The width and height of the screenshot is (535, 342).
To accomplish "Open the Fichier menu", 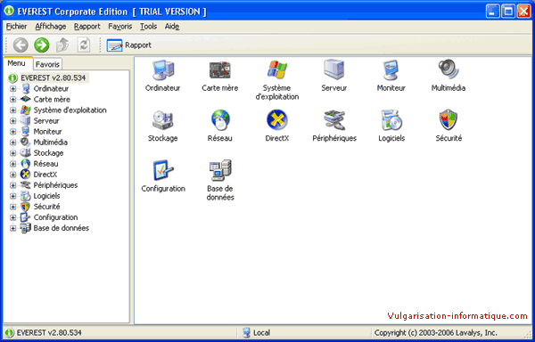I will pyautogui.click(x=16, y=26).
